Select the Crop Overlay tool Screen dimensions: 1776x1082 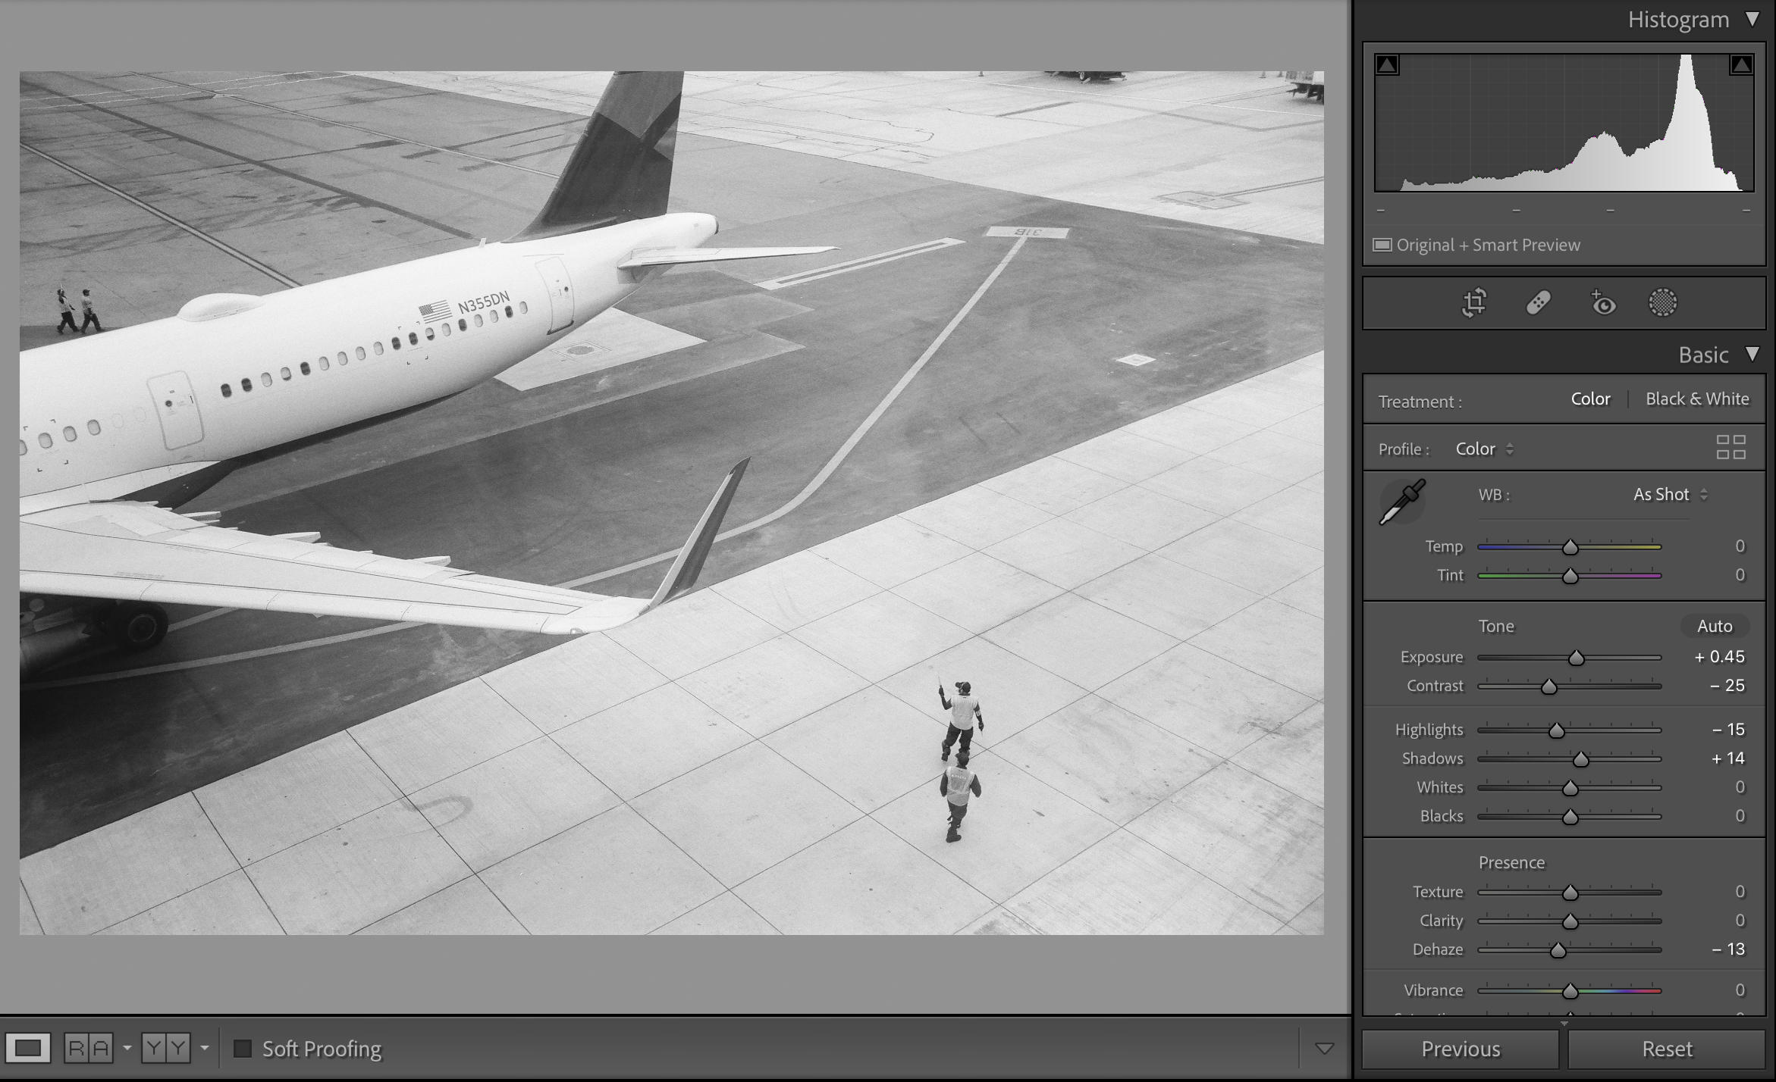click(x=1473, y=303)
